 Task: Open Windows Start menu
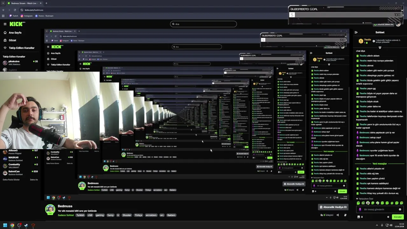tap(5, 226)
